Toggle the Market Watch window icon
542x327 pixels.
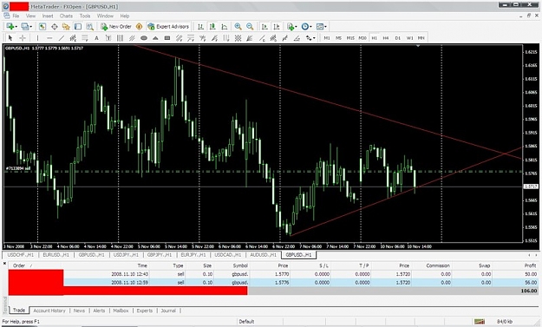tap(42, 26)
